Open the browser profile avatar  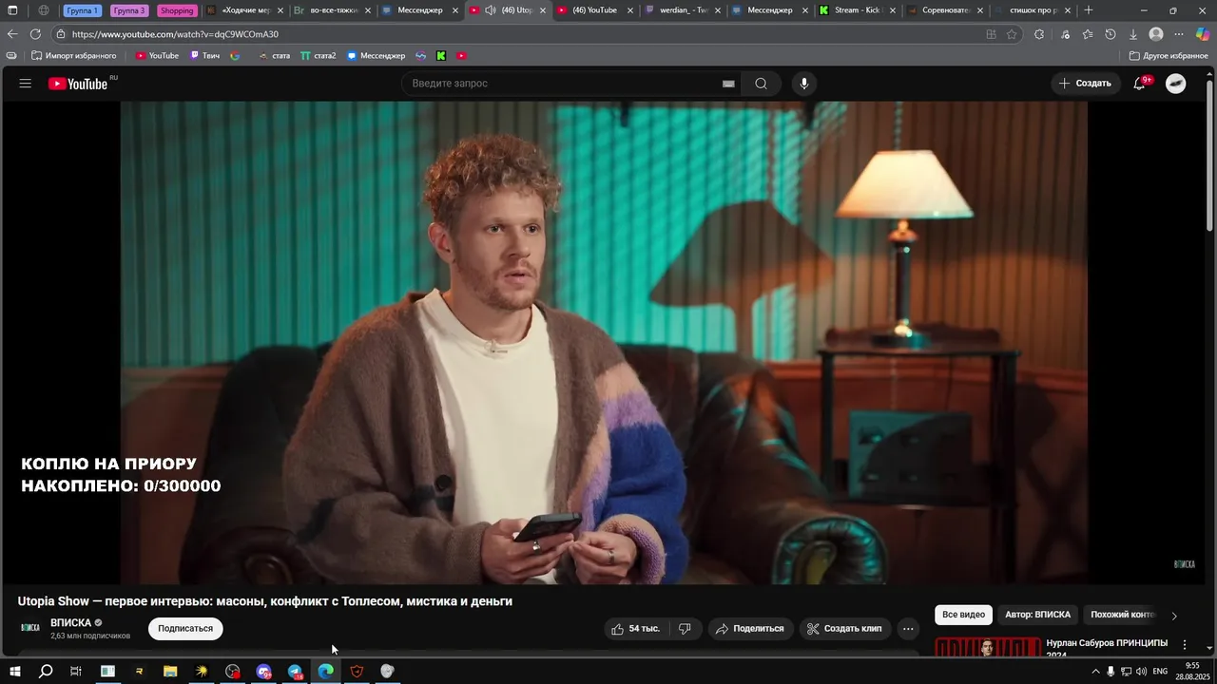click(x=1156, y=34)
